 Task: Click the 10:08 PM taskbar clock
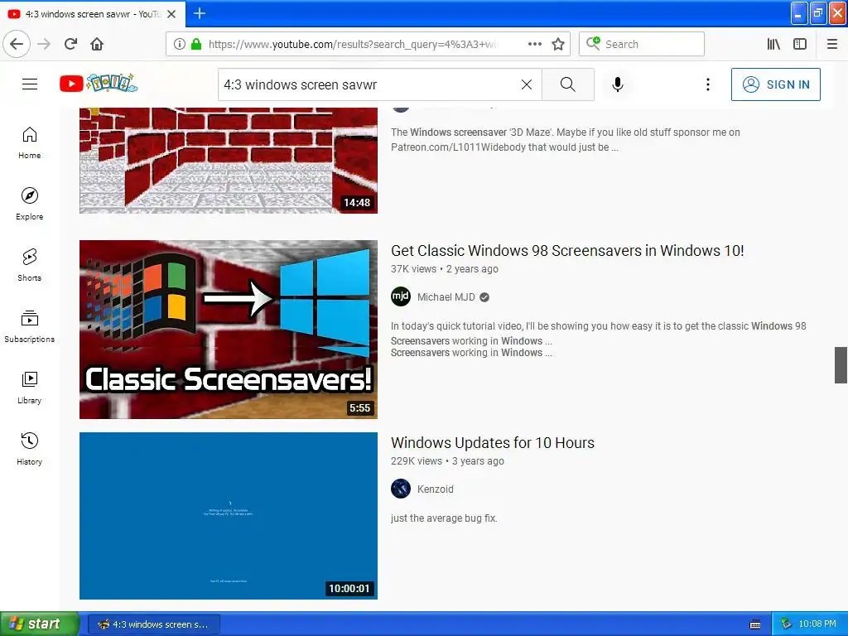click(817, 624)
